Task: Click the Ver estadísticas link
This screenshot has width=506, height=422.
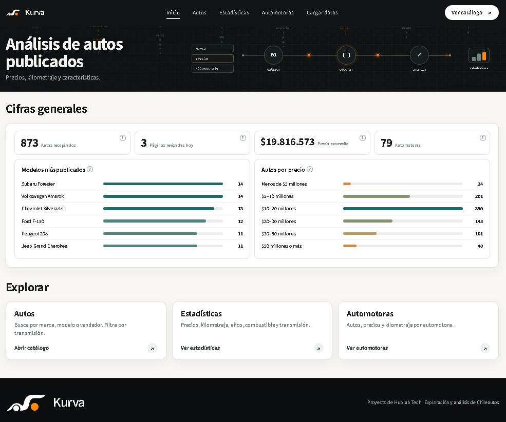Action: pyautogui.click(x=200, y=348)
